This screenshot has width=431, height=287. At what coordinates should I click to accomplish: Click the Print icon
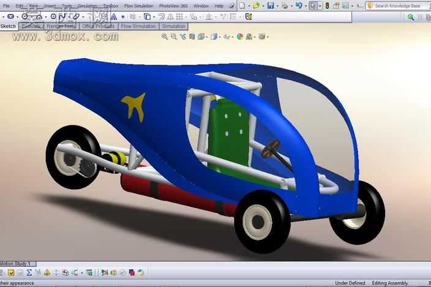(285, 6)
